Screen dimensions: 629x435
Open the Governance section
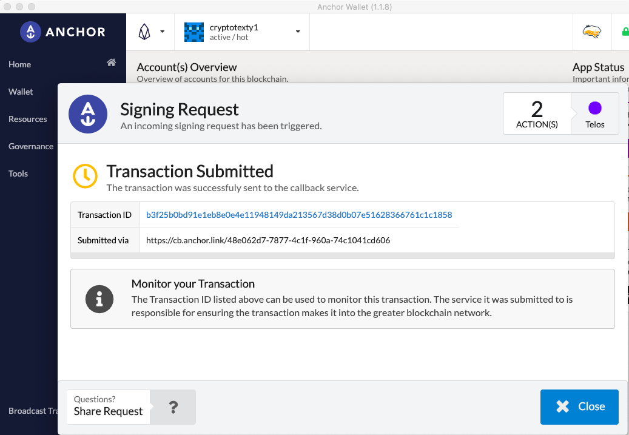[31, 146]
